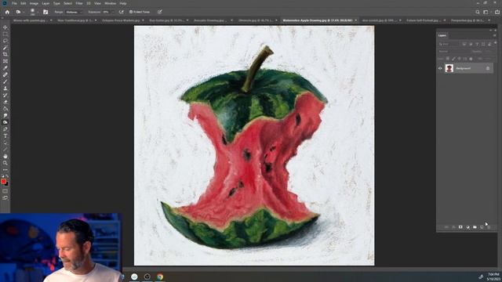Select the Move tool
The width and height of the screenshot is (502, 282).
[x=5, y=27]
